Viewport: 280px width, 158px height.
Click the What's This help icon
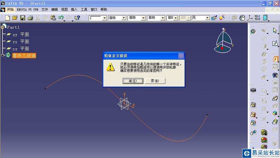tap(77, 18)
